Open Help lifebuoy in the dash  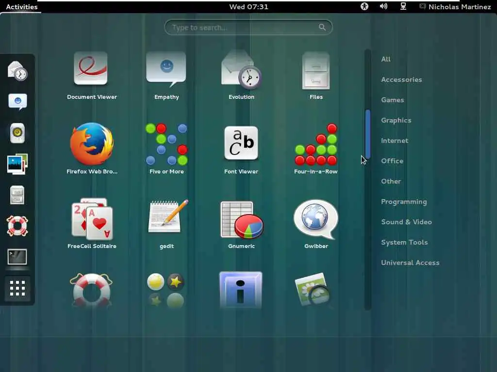point(17,226)
